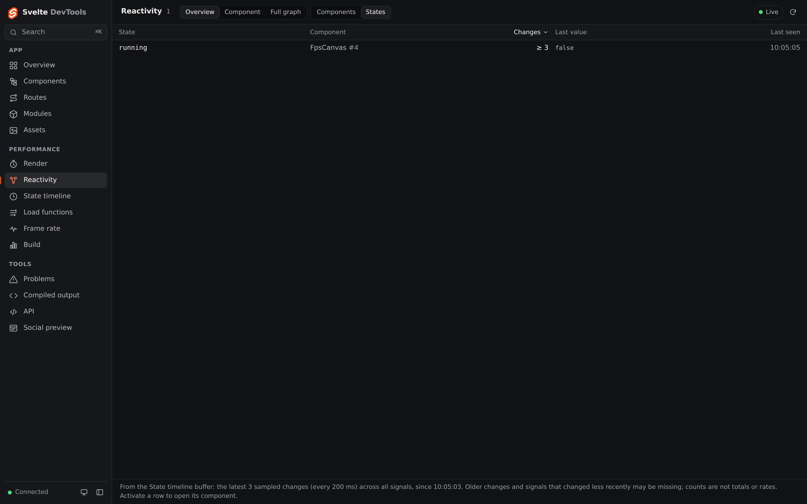Open the running state row
The height and width of the screenshot is (504, 807).
459,48
